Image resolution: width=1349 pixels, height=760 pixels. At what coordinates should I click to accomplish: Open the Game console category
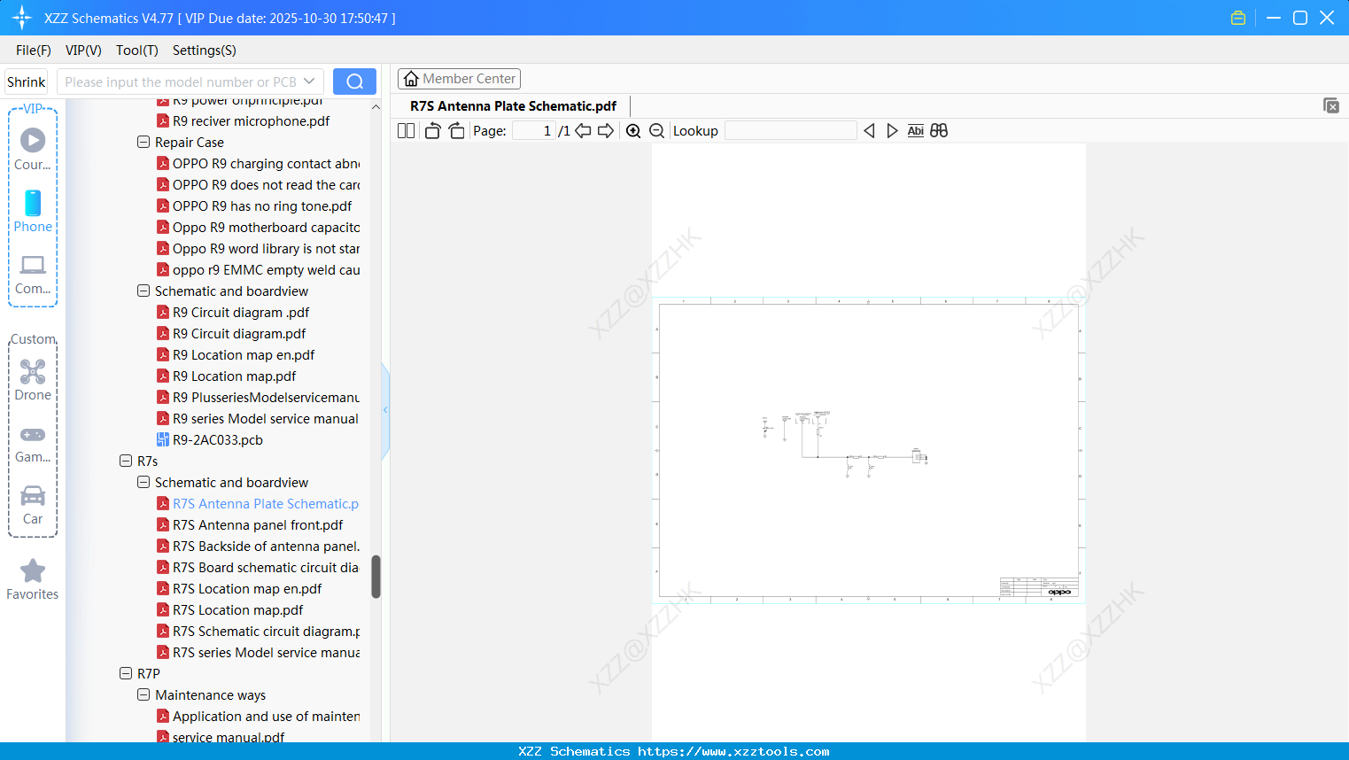point(33,444)
